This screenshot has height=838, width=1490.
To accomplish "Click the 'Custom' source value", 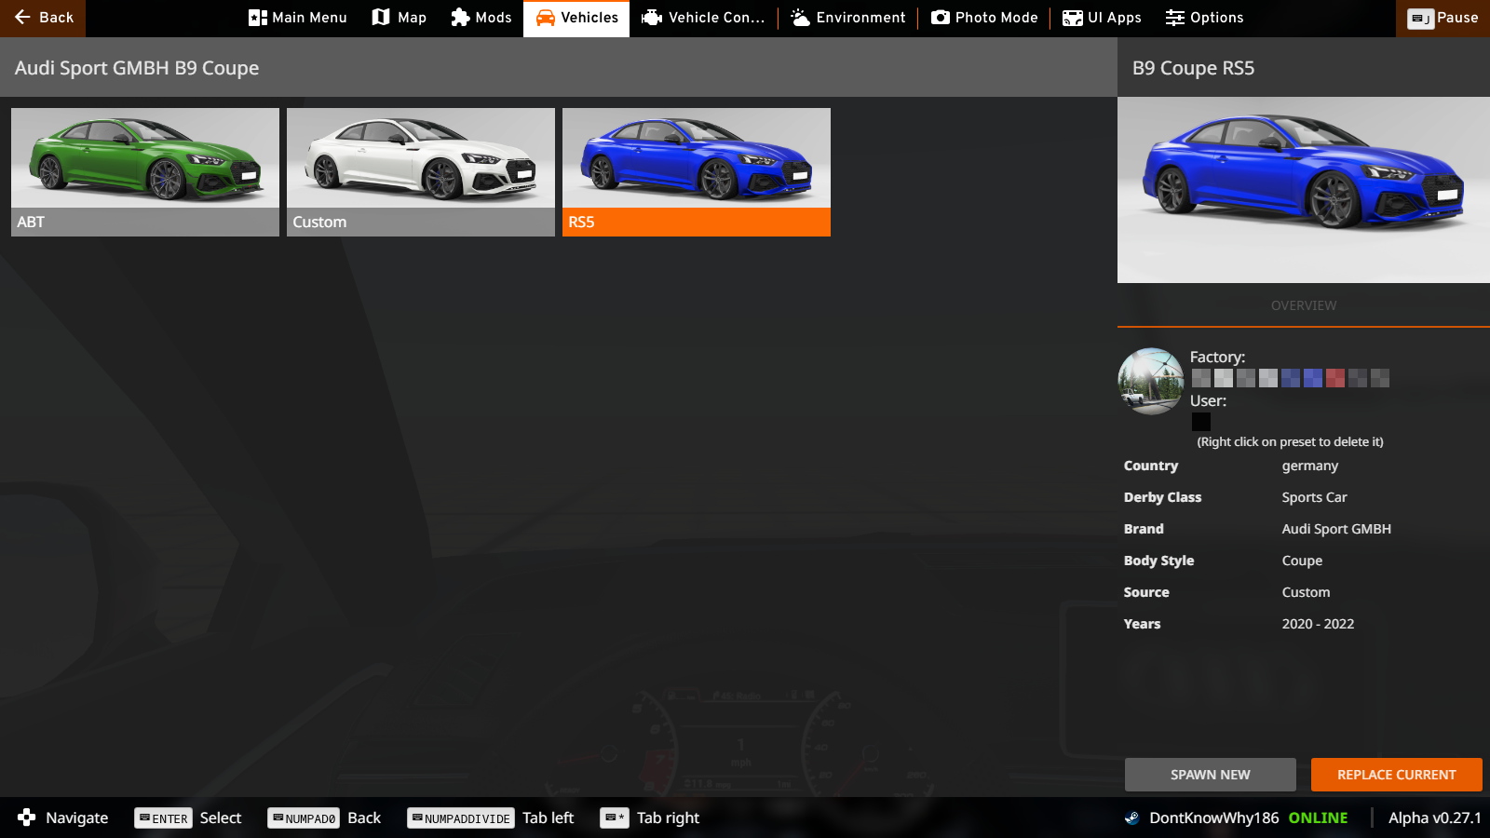I will click(x=1307, y=592).
